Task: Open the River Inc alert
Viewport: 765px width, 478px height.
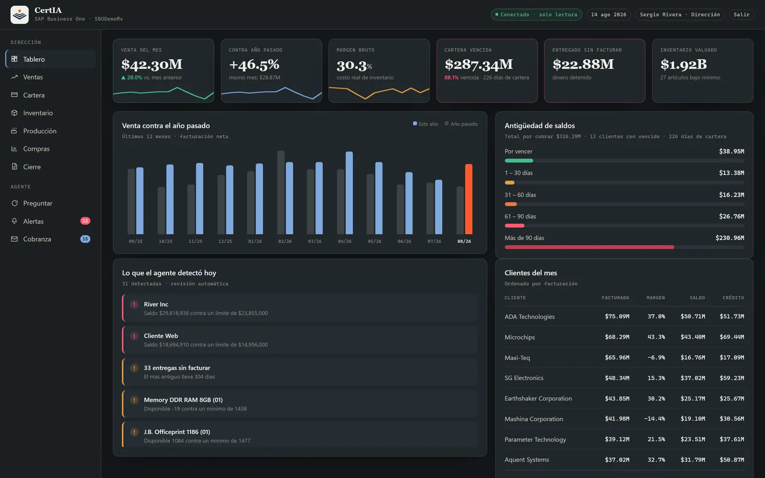Action: pos(300,308)
